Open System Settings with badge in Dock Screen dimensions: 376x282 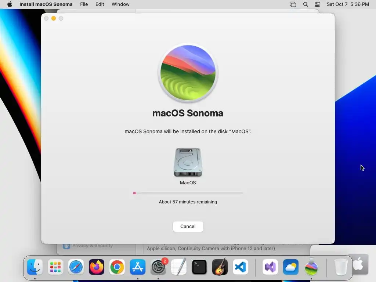pyautogui.click(x=158, y=267)
